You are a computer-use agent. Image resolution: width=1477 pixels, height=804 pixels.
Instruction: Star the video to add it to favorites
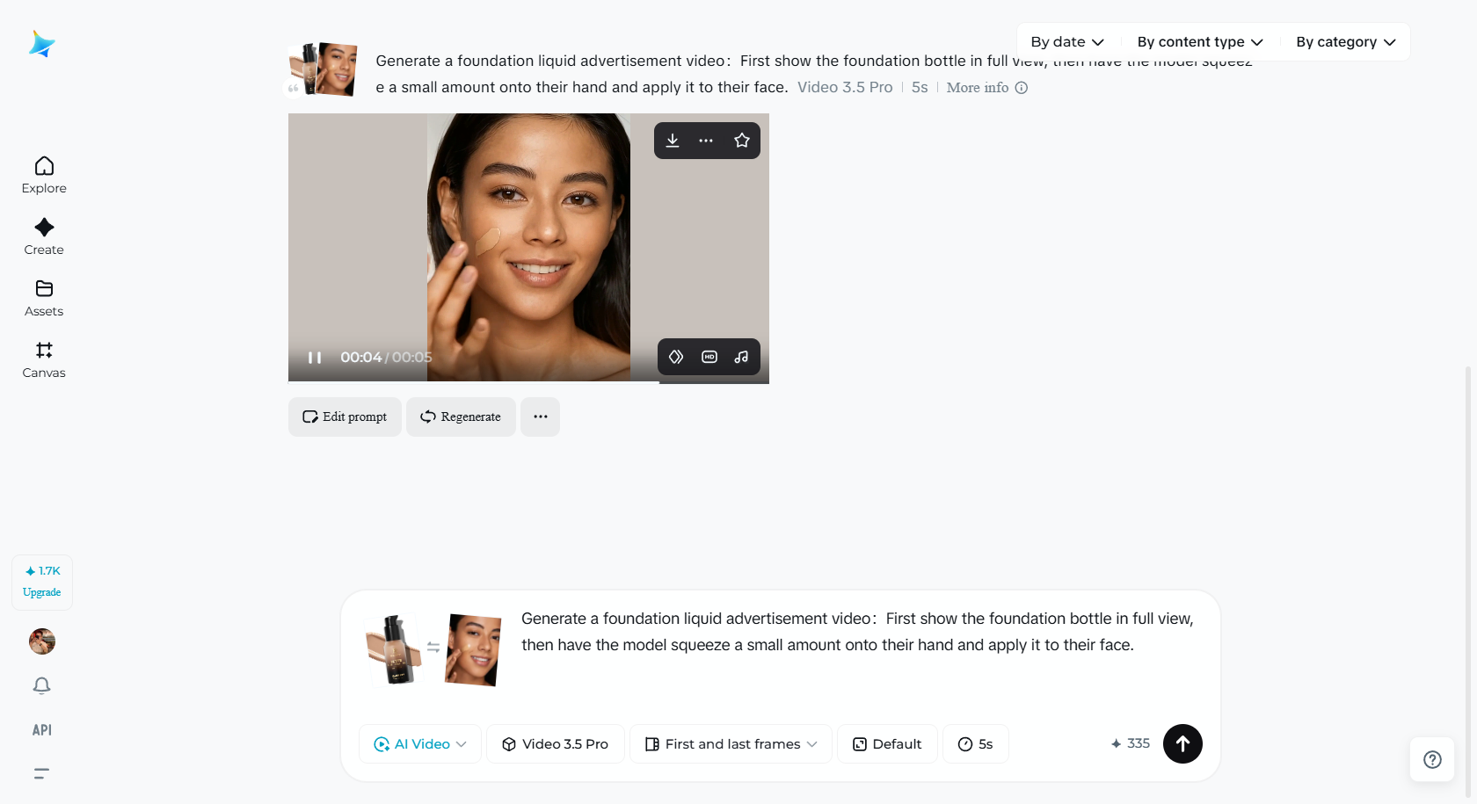point(741,140)
